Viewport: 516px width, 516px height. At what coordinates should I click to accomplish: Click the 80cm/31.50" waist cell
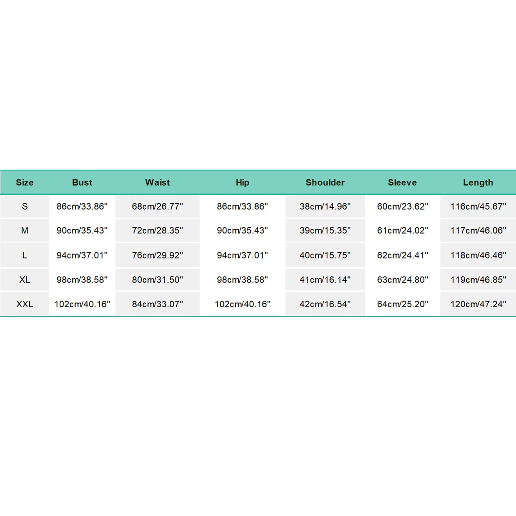click(157, 280)
